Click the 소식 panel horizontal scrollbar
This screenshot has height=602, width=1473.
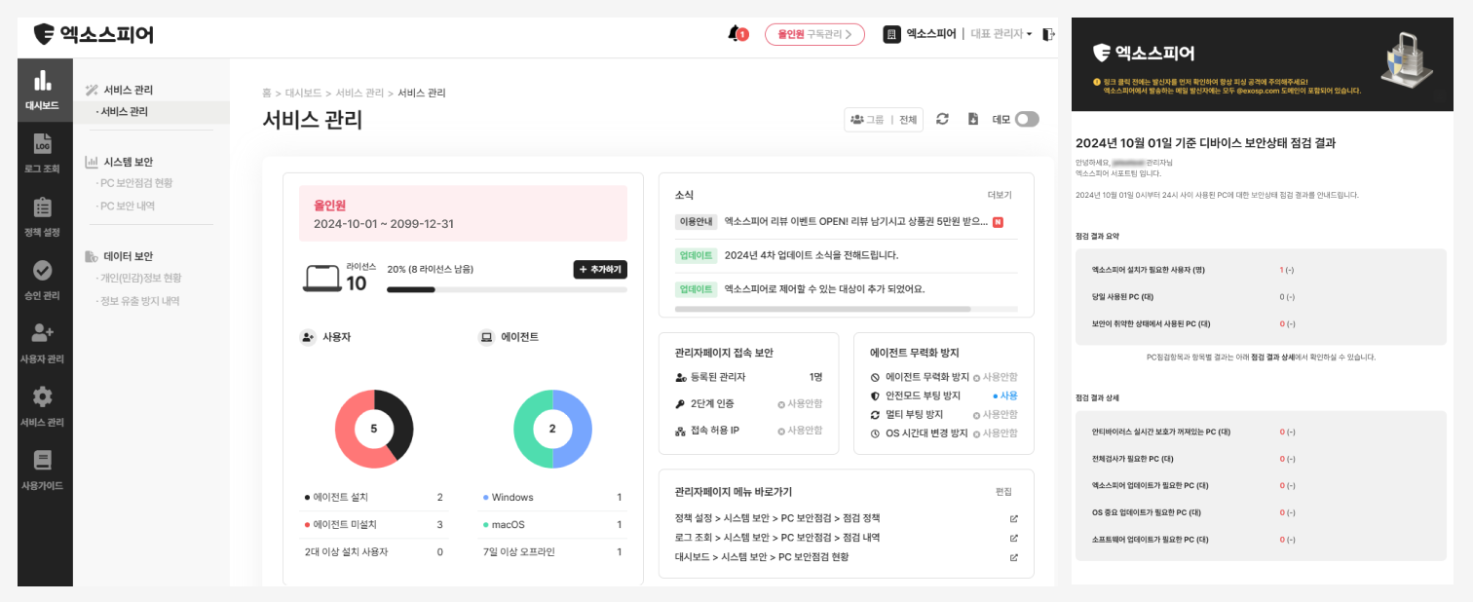click(822, 309)
